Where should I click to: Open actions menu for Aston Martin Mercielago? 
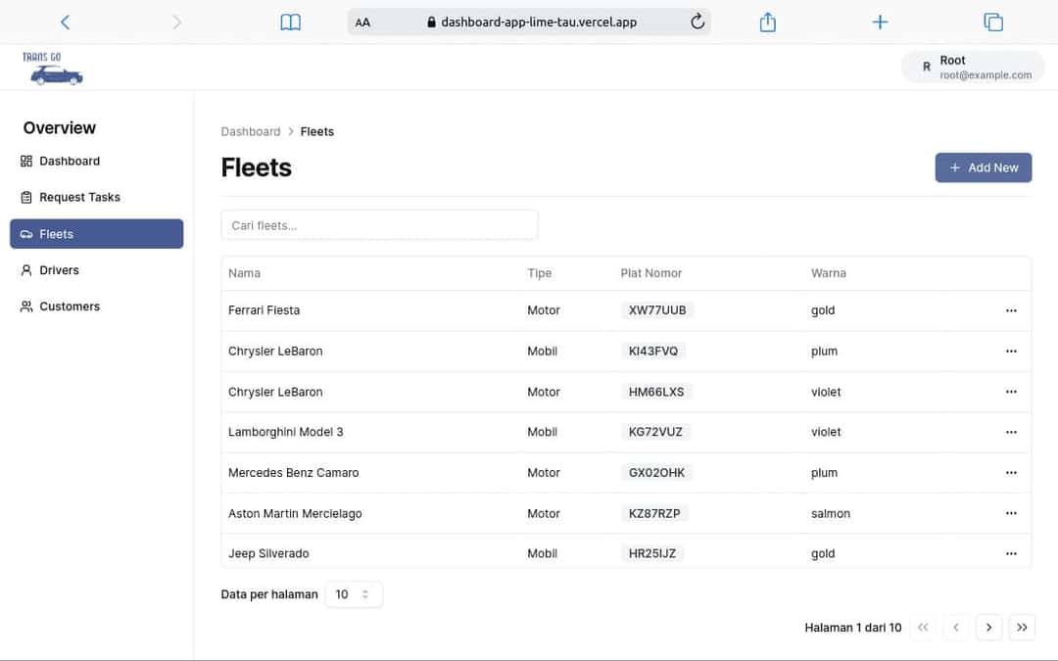click(x=1011, y=513)
